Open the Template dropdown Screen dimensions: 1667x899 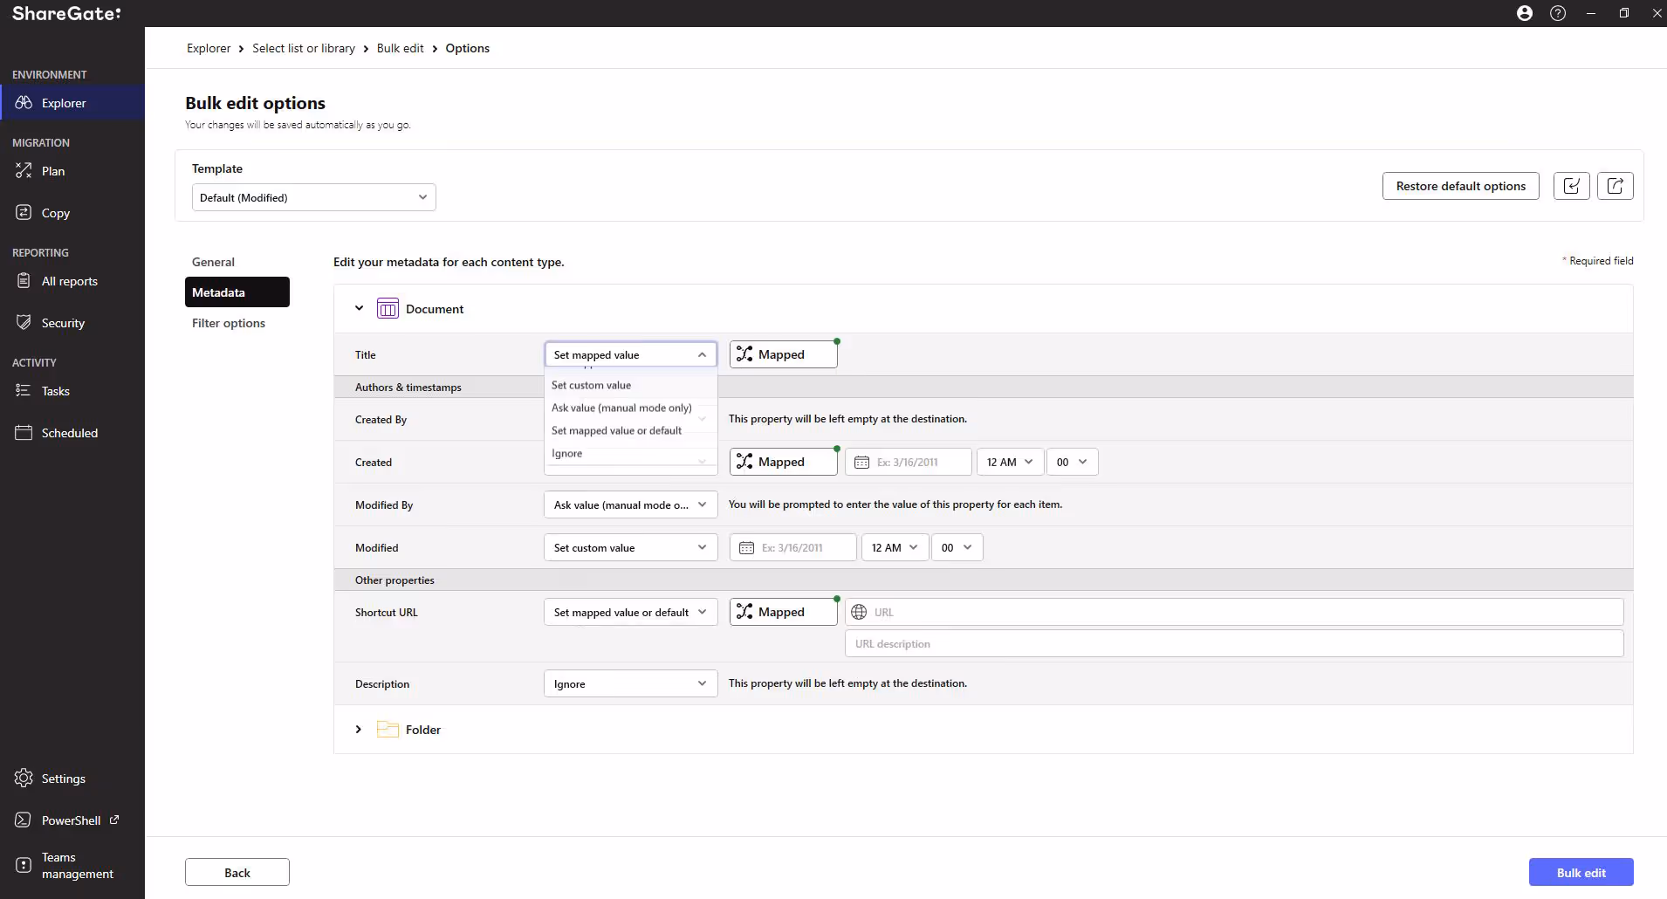tap(314, 197)
